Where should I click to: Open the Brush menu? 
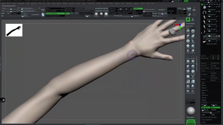tap(8, 3)
